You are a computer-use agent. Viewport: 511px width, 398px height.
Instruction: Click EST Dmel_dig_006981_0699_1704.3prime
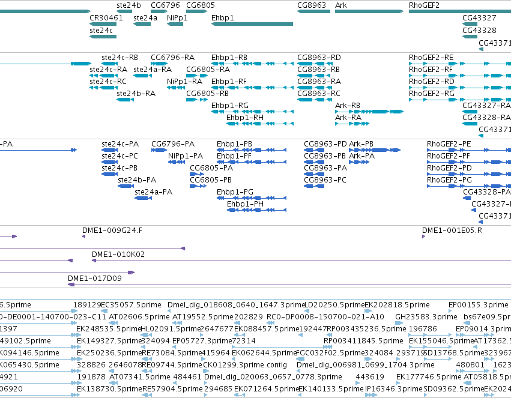click(x=365, y=365)
